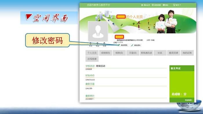The width and height of the screenshot is (203, 114).
Task: Click the pencil icon beside 修改资料
Action: pyautogui.click(x=132, y=45)
